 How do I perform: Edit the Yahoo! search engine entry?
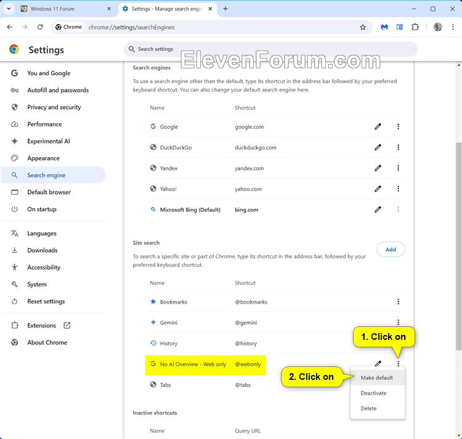click(378, 189)
